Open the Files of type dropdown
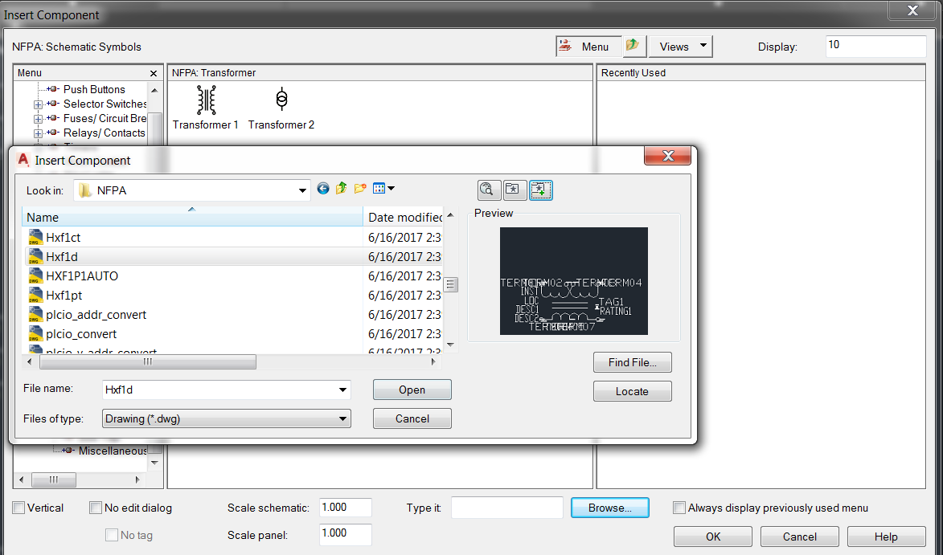The height and width of the screenshot is (555, 943). point(344,418)
